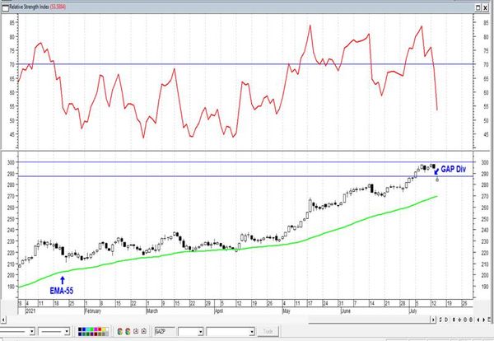Click the plus icon right of the scrollbar
The height and width of the screenshot is (341, 494).
[x=459, y=320]
